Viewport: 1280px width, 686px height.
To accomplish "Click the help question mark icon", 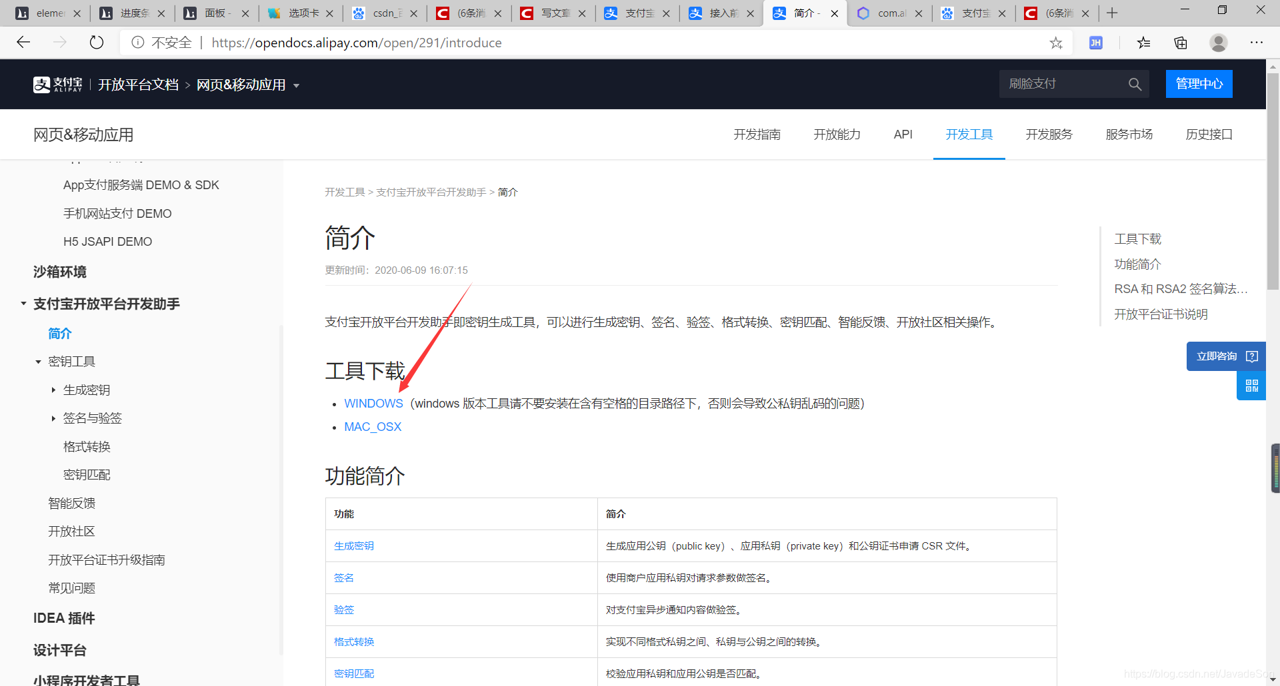I will 1252,356.
